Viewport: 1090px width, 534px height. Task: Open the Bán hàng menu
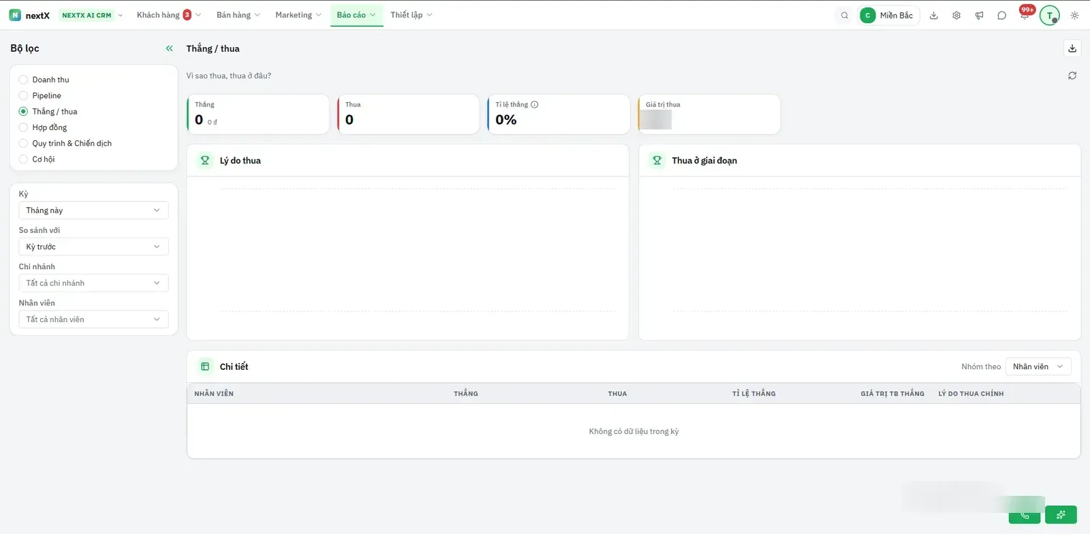[238, 15]
